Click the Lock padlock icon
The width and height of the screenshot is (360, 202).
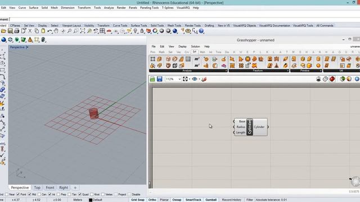coord(142,31)
